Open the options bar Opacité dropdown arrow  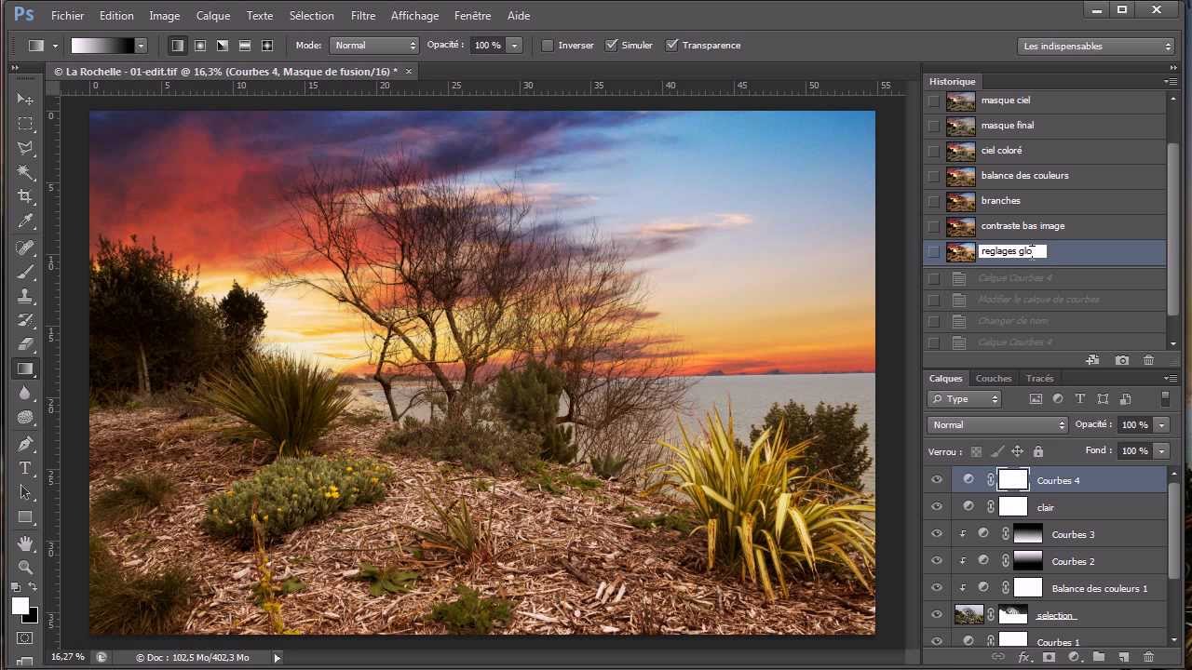point(514,45)
